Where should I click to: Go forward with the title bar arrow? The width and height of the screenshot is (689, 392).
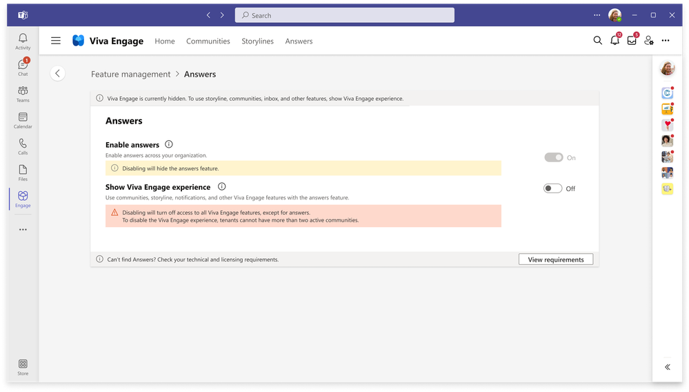(x=222, y=15)
